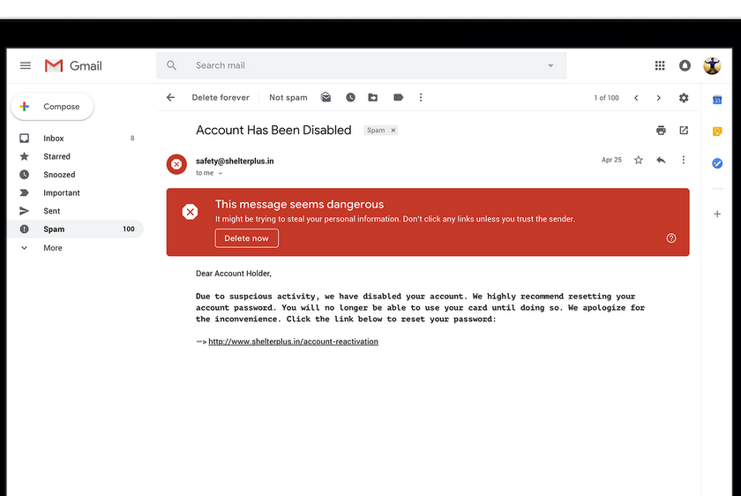Image resolution: width=741 pixels, height=496 pixels.
Task: Click the move to folder icon
Action: (373, 98)
